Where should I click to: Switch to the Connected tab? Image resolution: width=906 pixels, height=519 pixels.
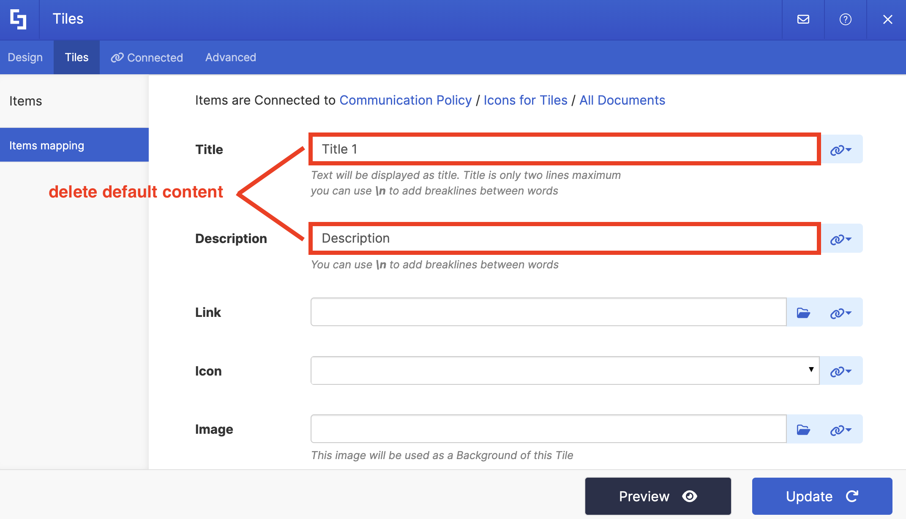[x=147, y=57]
